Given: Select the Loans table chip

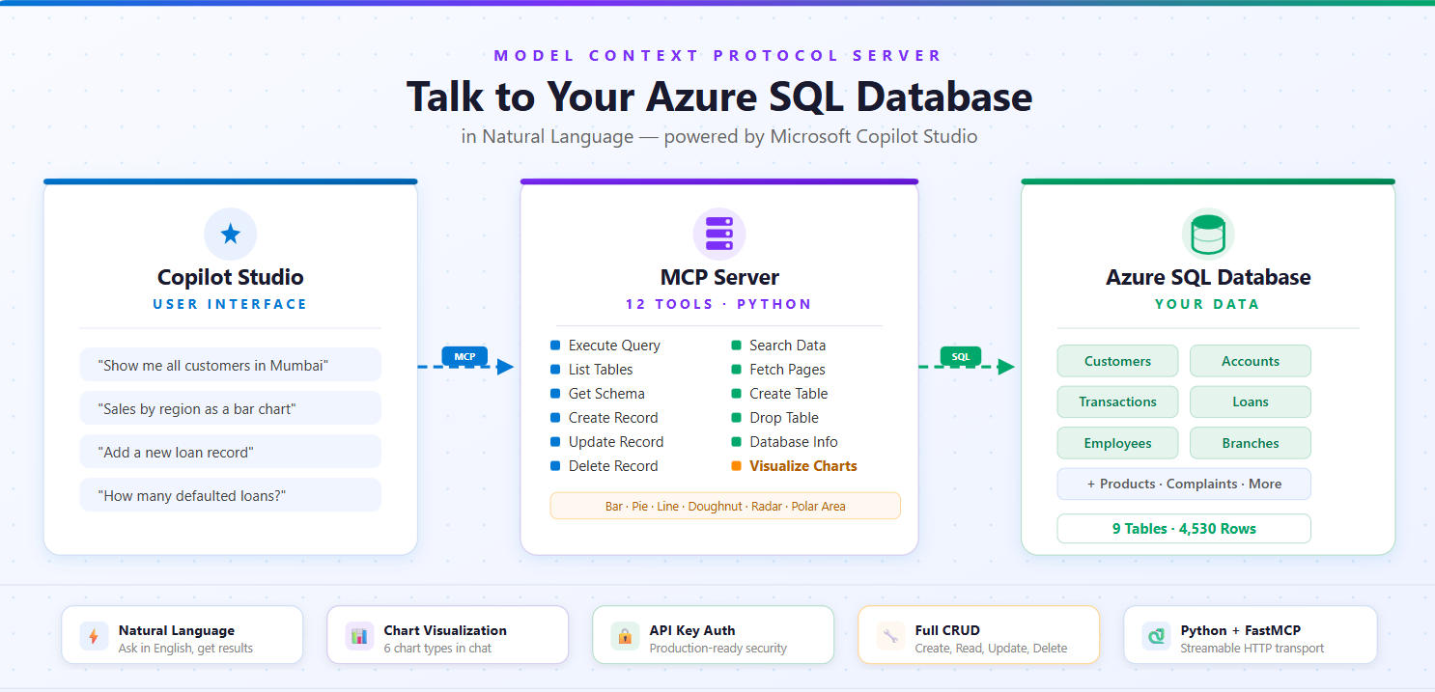Looking at the screenshot, I should coord(1250,401).
